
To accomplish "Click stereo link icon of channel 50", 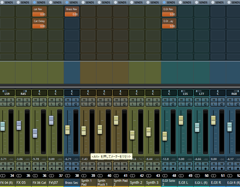I will 197,176.
